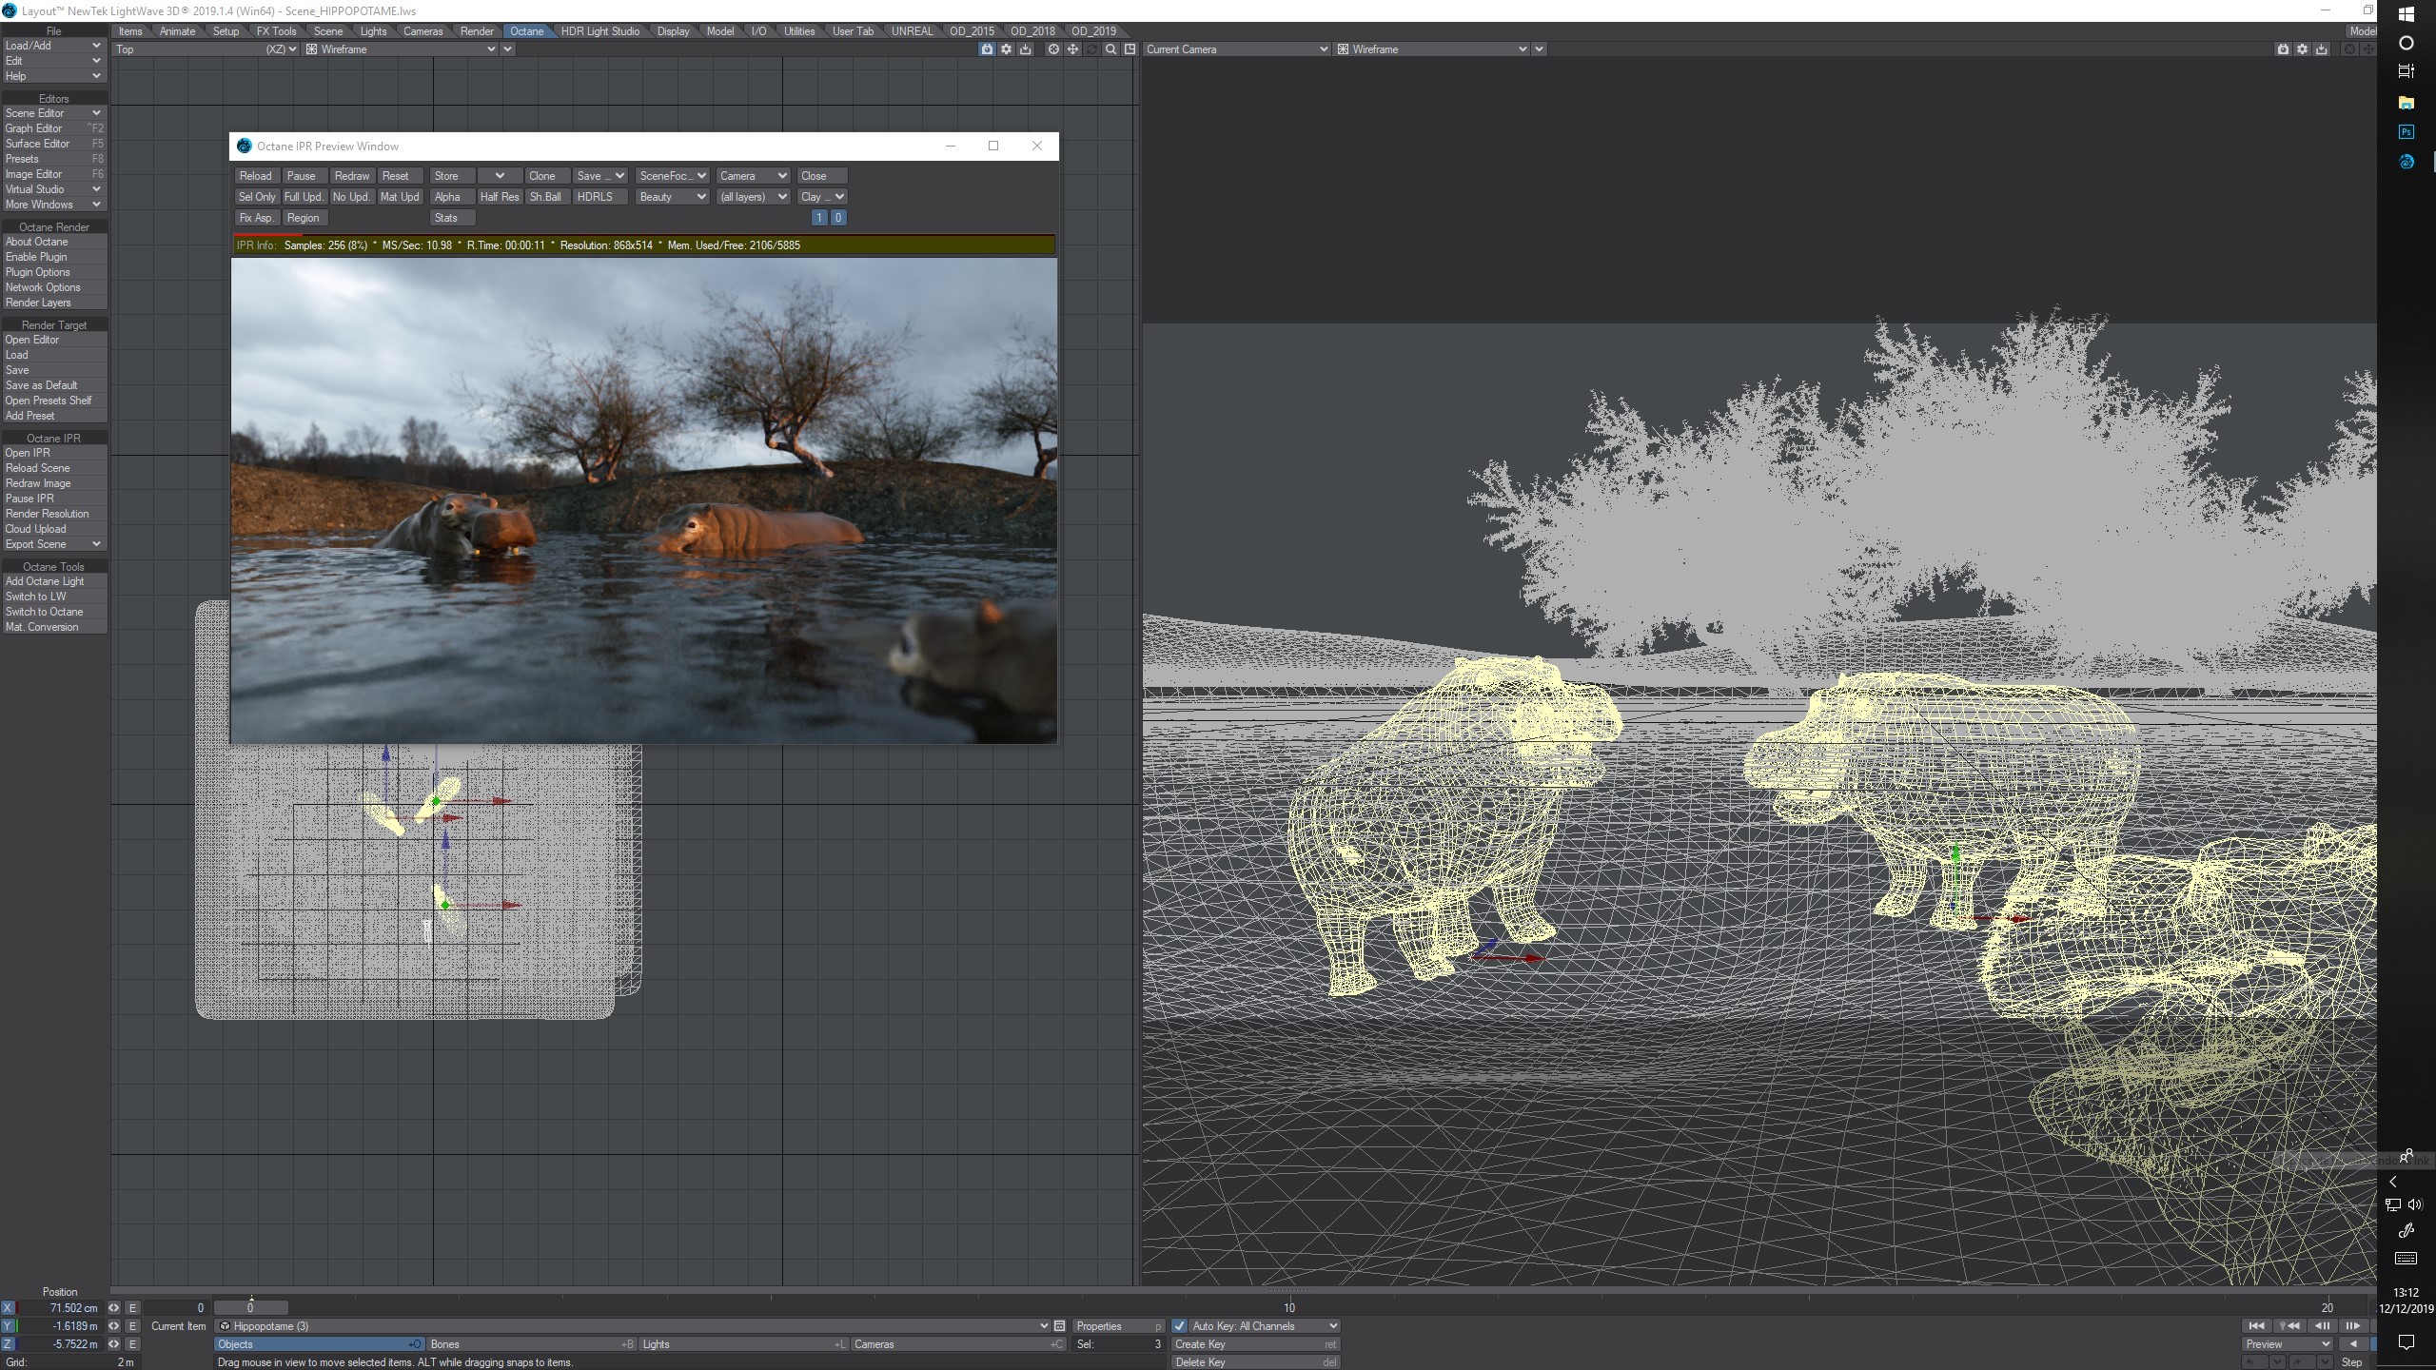2436x1370 pixels.
Task: Click the rewind to first frame button
Action: 2256,1326
